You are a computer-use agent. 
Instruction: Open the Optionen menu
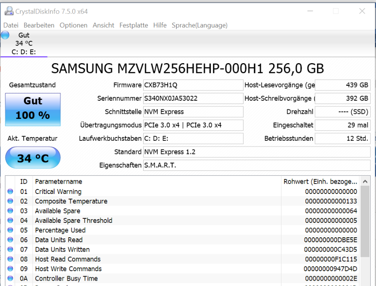pos(73,25)
